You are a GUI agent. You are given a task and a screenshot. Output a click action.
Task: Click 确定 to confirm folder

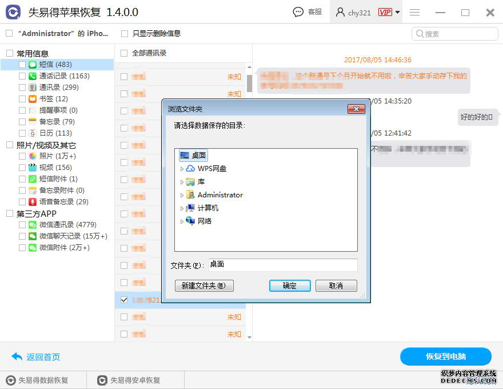pyautogui.click(x=290, y=285)
